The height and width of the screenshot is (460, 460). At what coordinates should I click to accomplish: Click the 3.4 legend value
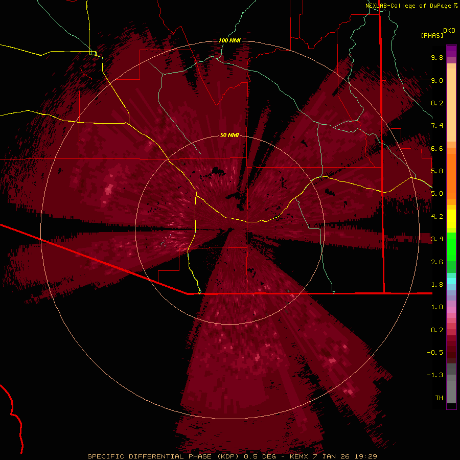coord(437,239)
